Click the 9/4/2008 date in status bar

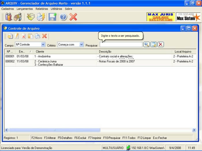coord(175,148)
